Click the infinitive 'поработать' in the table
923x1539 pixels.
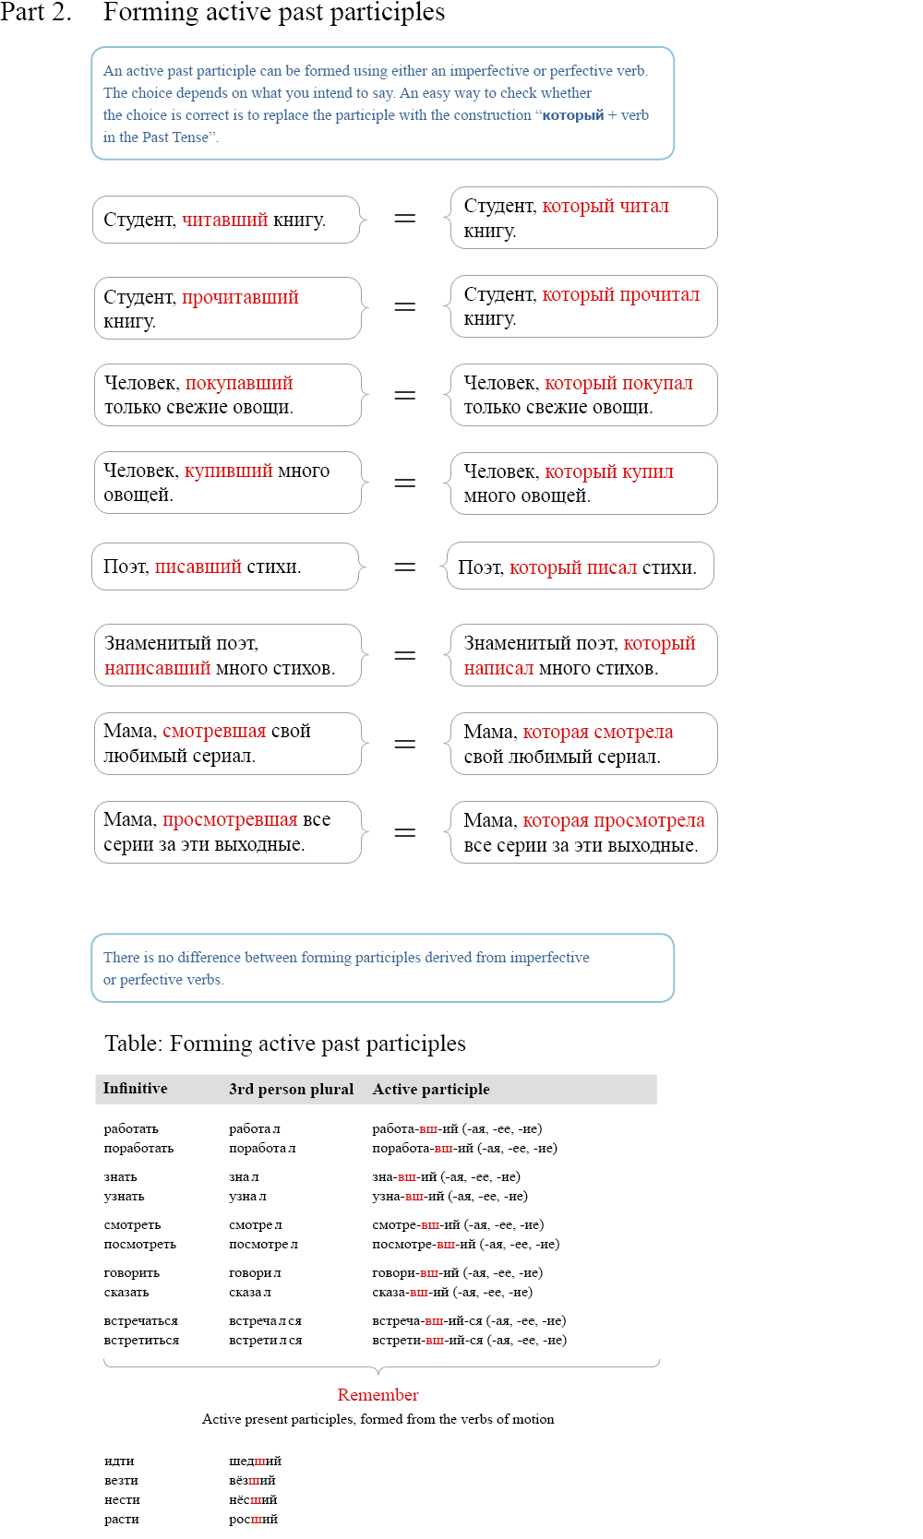point(138,1149)
